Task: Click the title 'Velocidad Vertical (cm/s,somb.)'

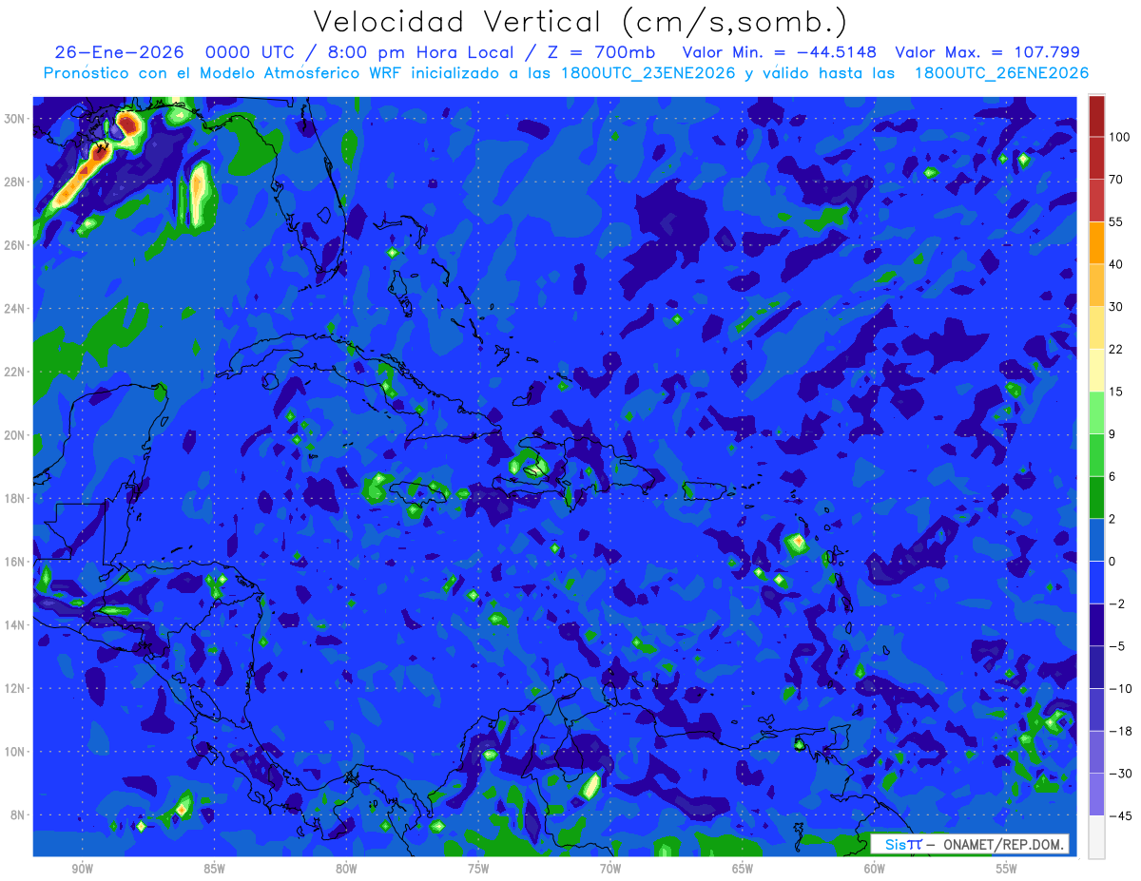Action: [x=580, y=22]
